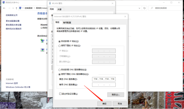Select 自动获得 IP 地址 radio button

(59, 41)
